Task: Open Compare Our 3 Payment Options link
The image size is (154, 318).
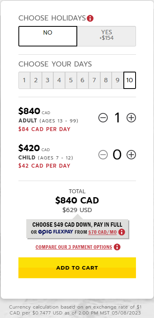Action: click(x=74, y=247)
